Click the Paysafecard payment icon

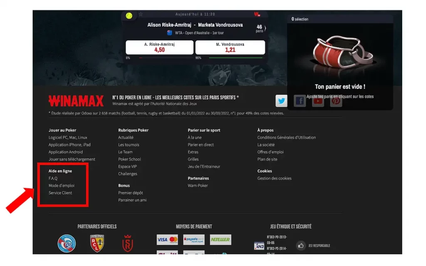(x=194, y=240)
